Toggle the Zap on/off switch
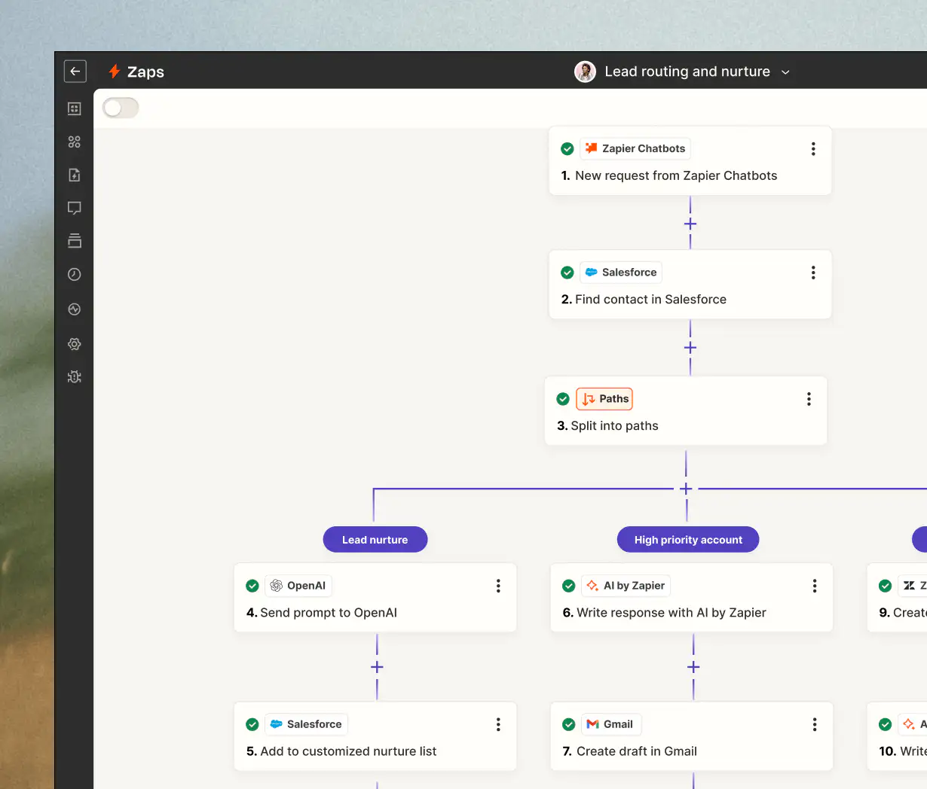 tap(121, 108)
